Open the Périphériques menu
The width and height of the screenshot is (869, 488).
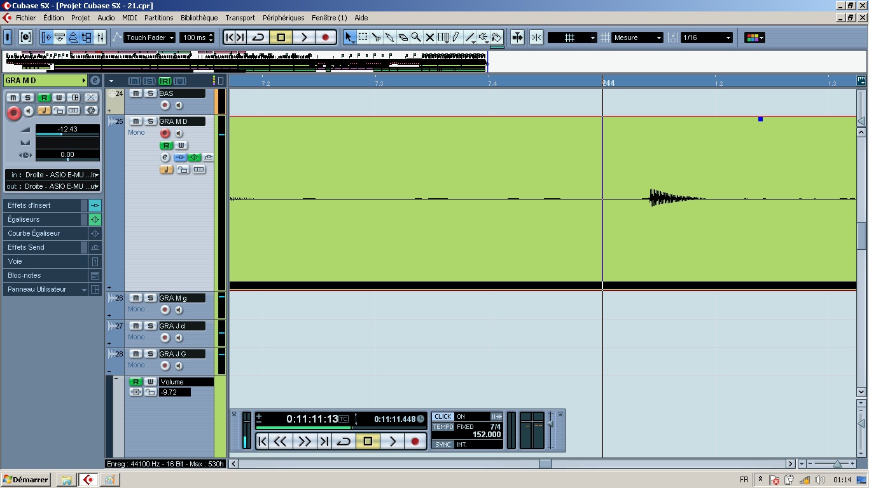point(283,18)
